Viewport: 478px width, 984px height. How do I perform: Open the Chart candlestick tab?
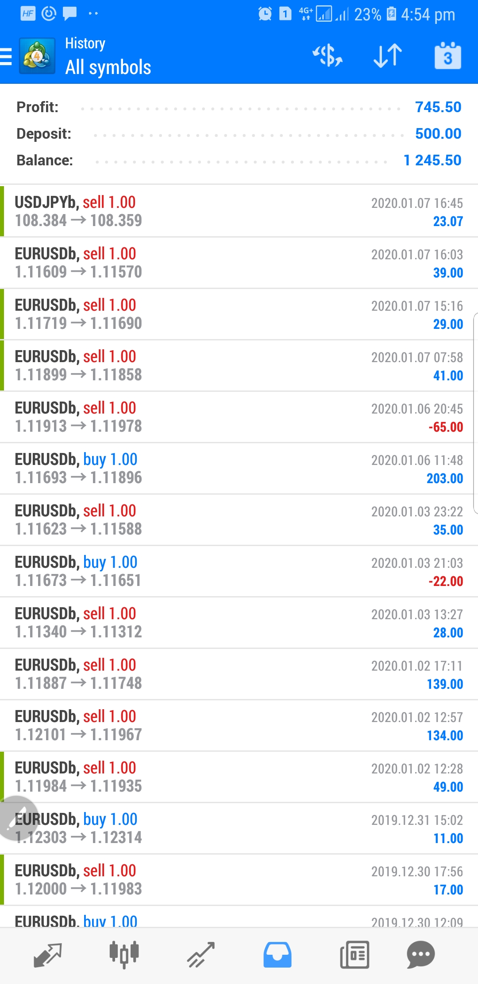pyautogui.click(x=124, y=955)
